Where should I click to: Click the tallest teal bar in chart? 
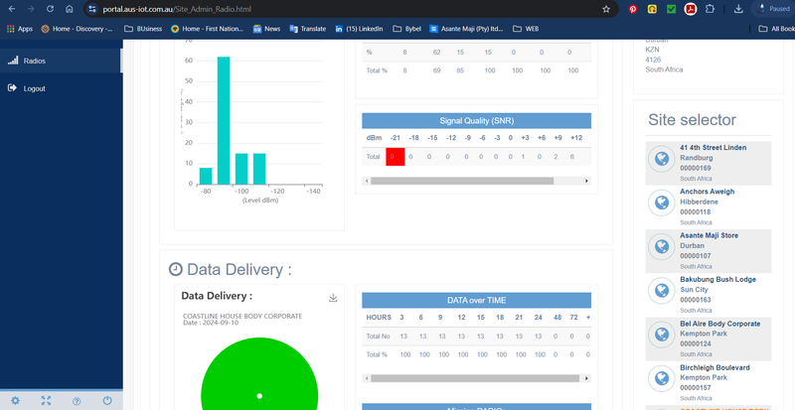[x=224, y=120]
